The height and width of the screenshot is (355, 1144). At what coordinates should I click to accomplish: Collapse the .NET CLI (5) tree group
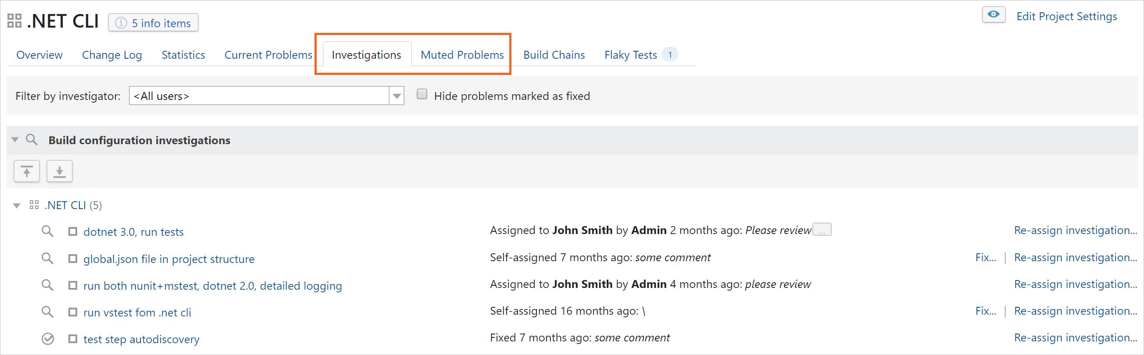[17, 206]
